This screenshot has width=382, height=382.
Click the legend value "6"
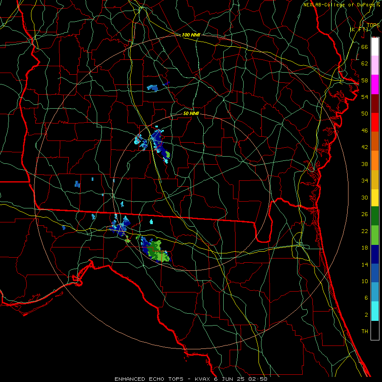[366, 298]
